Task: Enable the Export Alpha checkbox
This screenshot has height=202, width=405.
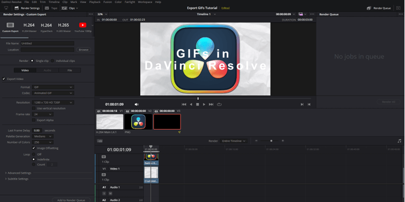Action: click(34, 120)
